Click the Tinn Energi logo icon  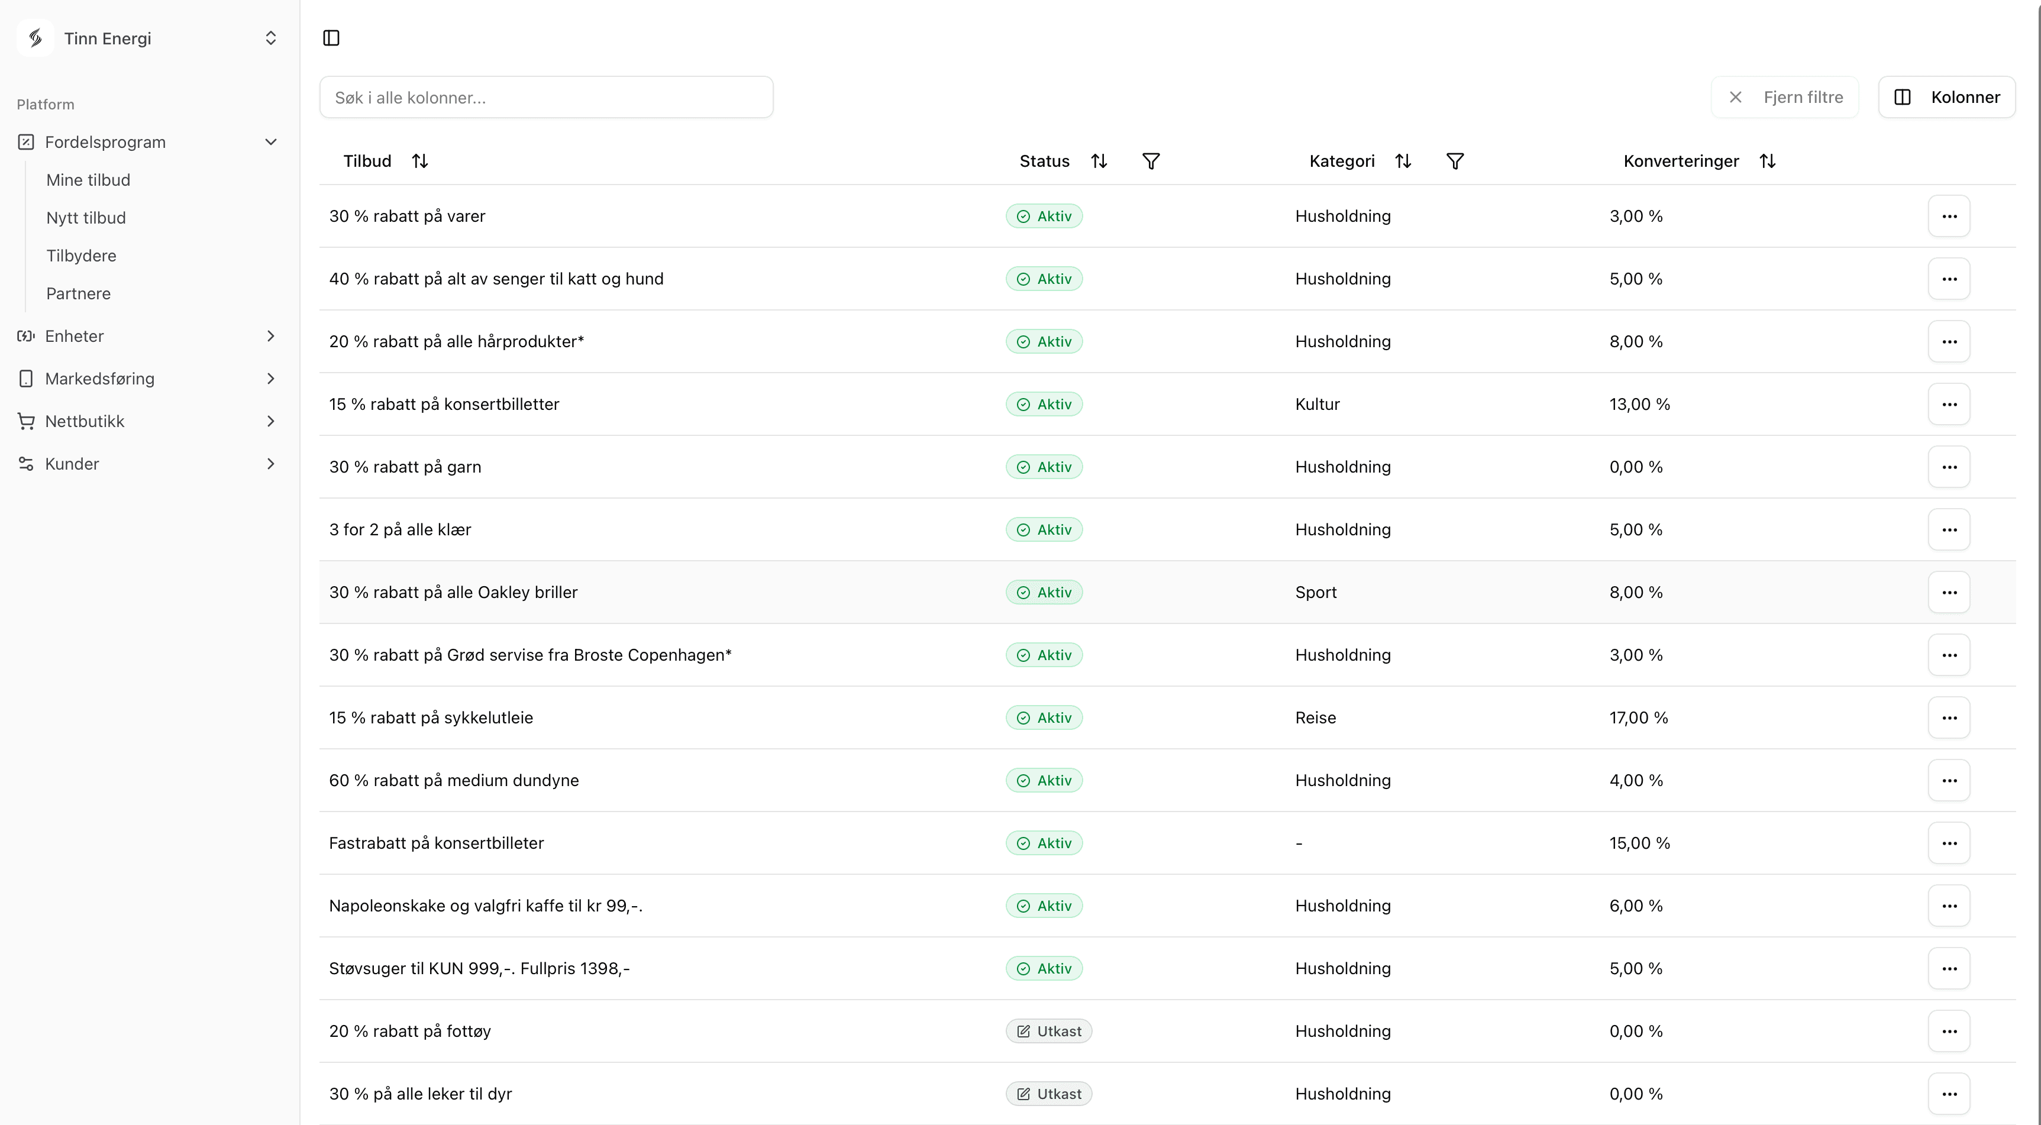click(35, 38)
